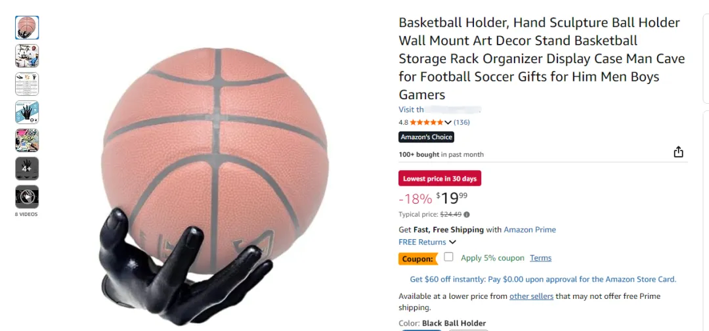View the comparison chart thumbnail
This screenshot has height=331, width=709.
(x=27, y=84)
